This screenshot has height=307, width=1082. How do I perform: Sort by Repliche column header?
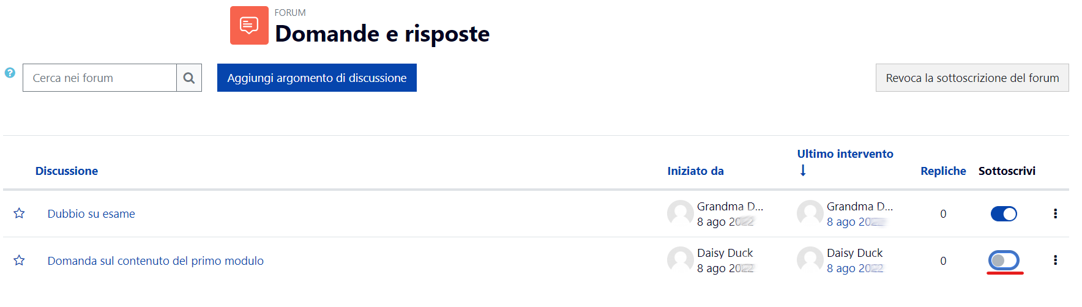[x=943, y=171]
